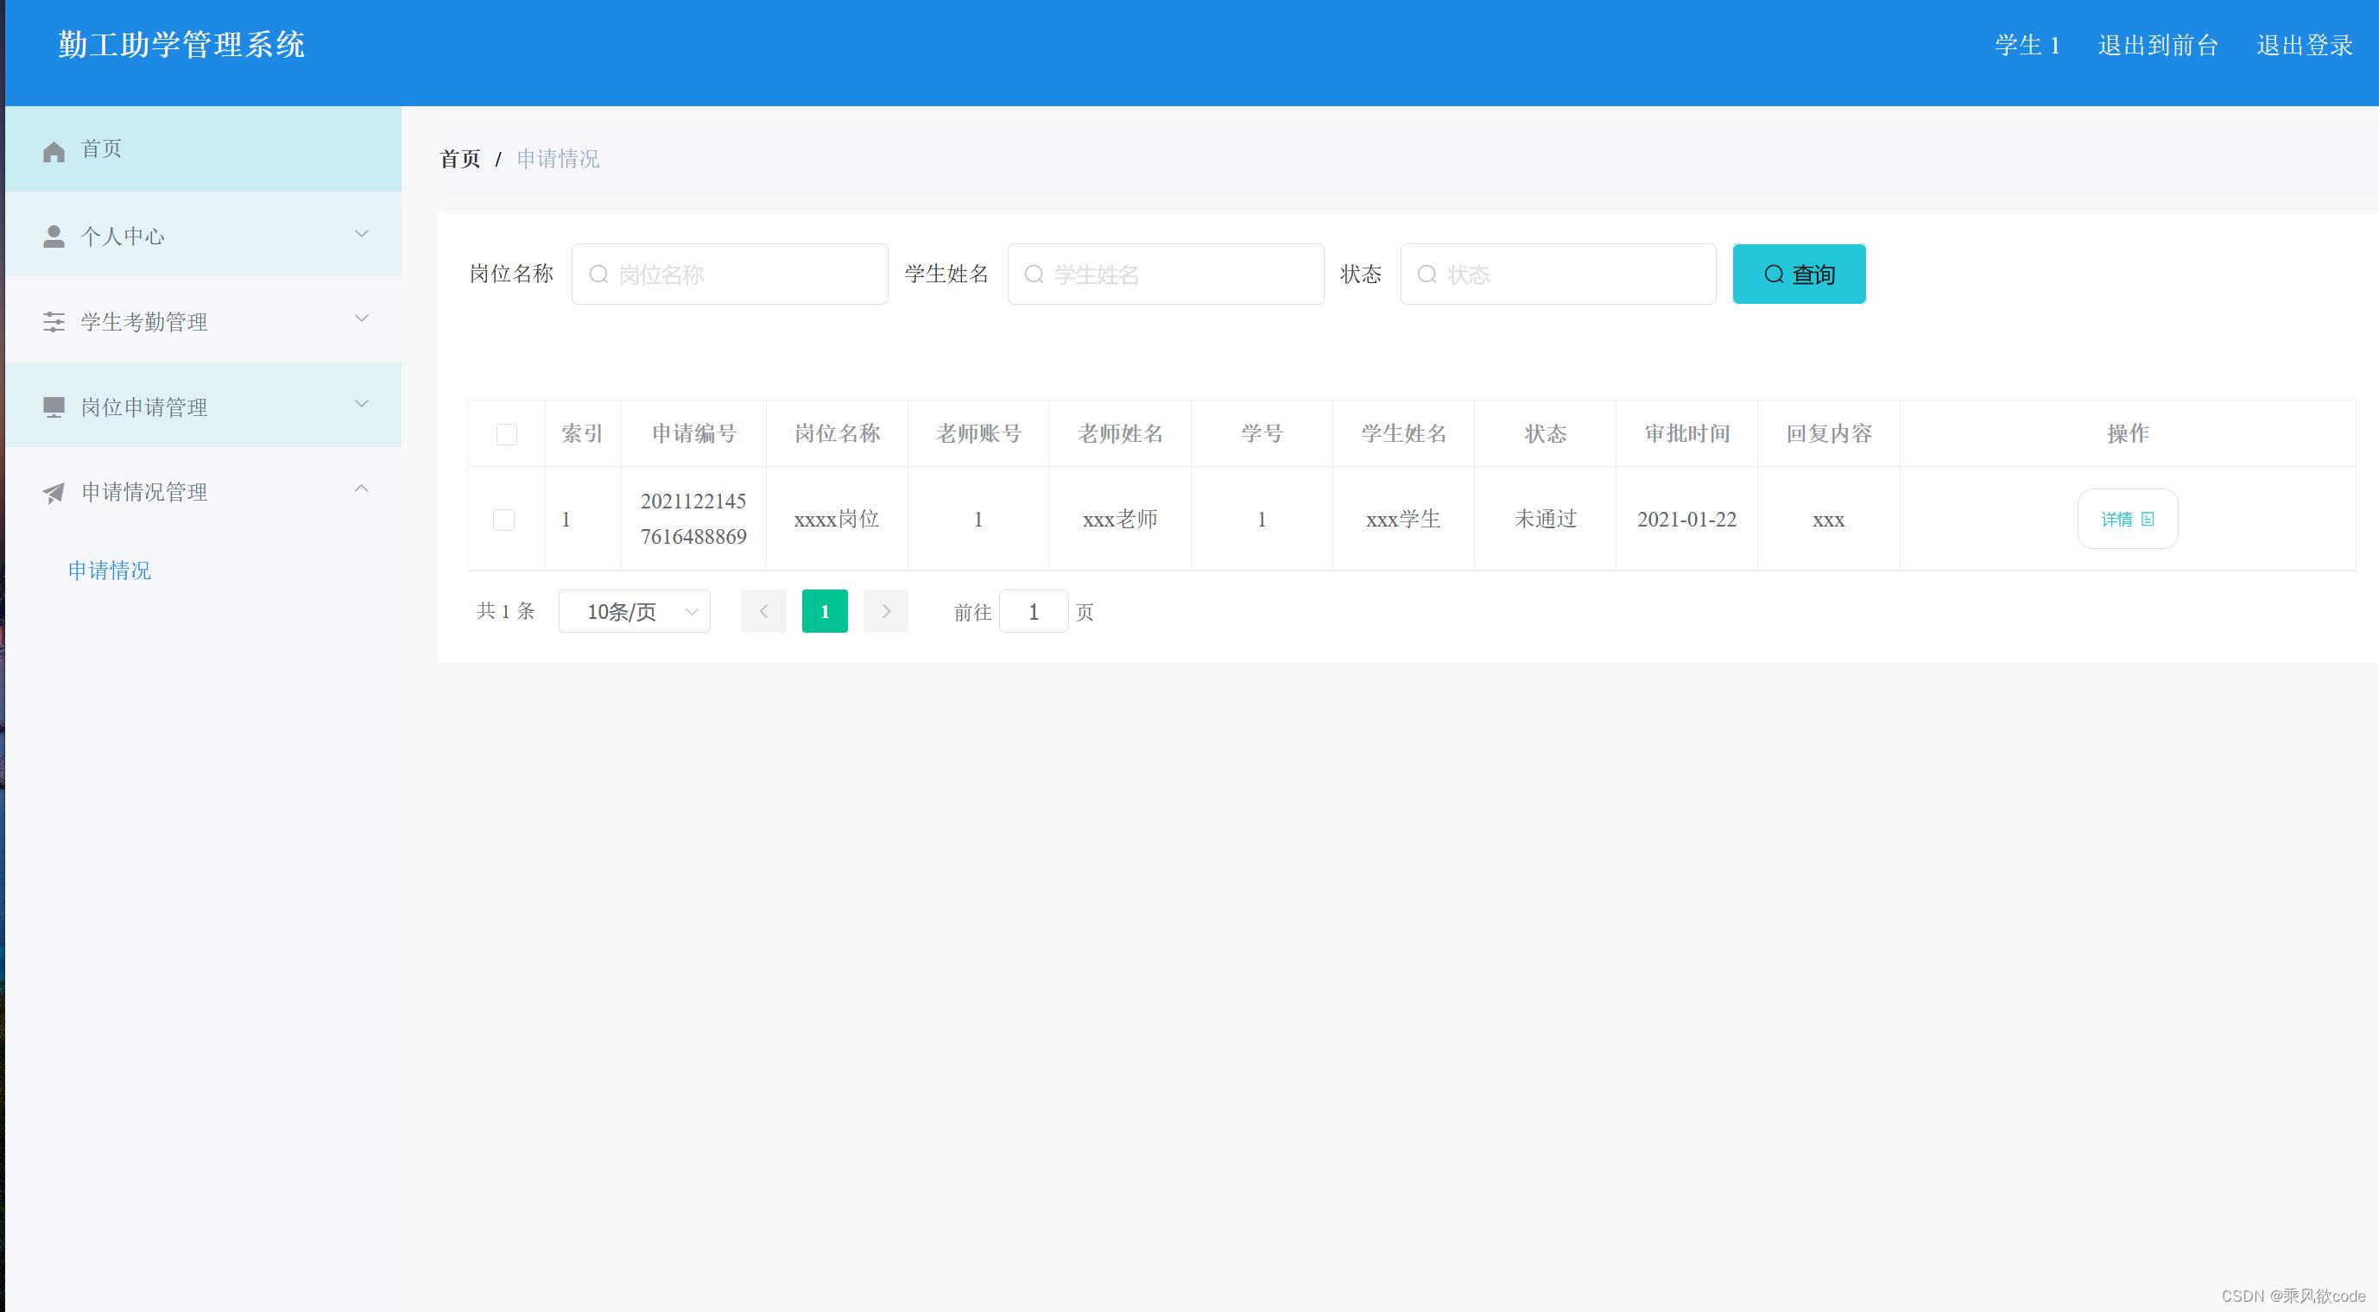Open the 10条/页 page-size dropdown

(634, 610)
